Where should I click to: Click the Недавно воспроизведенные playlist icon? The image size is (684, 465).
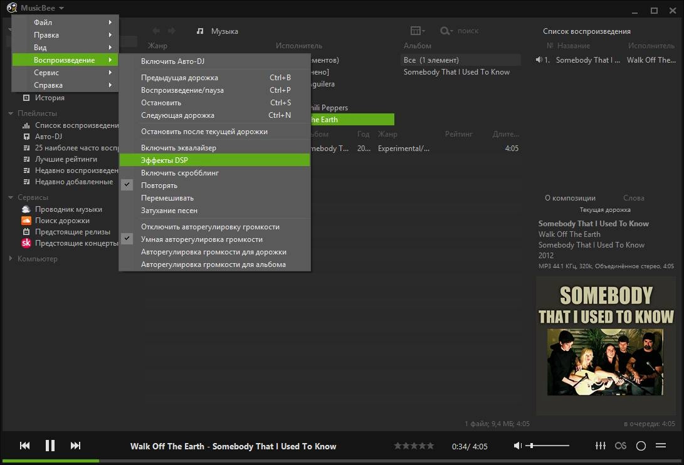click(x=26, y=170)
